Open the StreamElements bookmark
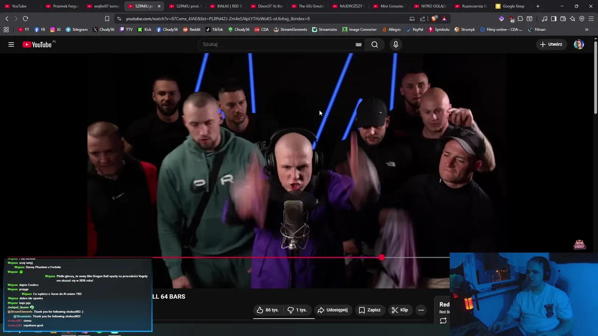598x336 pixels. coord(290,29)
